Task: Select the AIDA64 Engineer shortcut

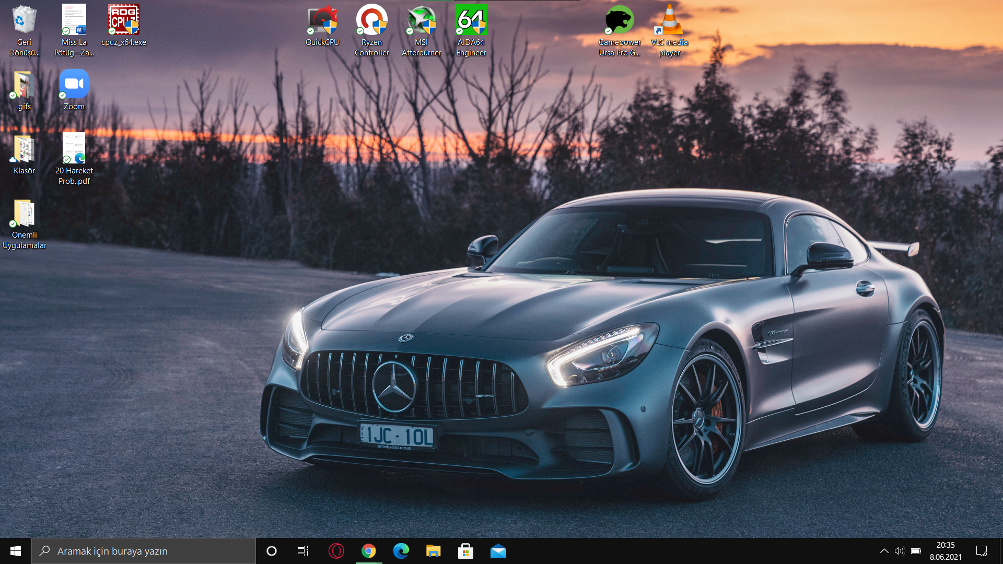Action: click(471, 30)
